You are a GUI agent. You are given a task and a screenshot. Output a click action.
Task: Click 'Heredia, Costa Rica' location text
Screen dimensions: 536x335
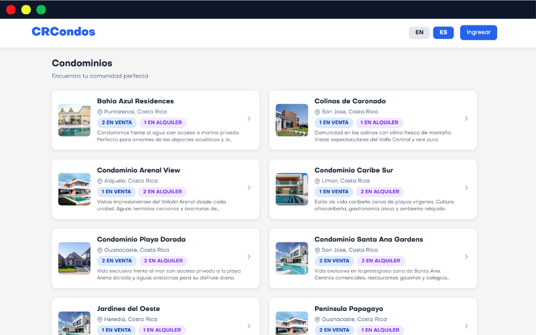[x=131, y=320]
